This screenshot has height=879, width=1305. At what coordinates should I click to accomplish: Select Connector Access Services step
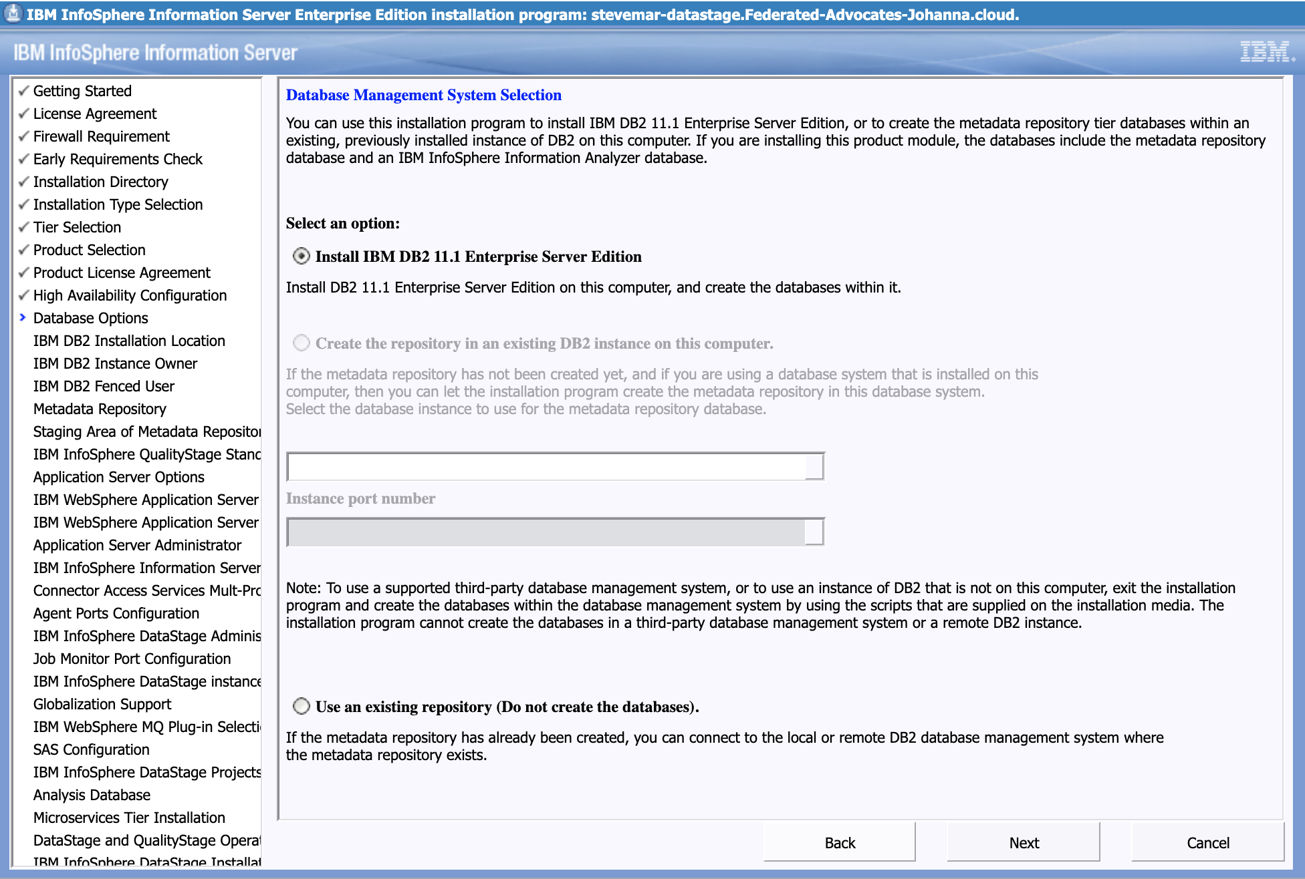147,590
